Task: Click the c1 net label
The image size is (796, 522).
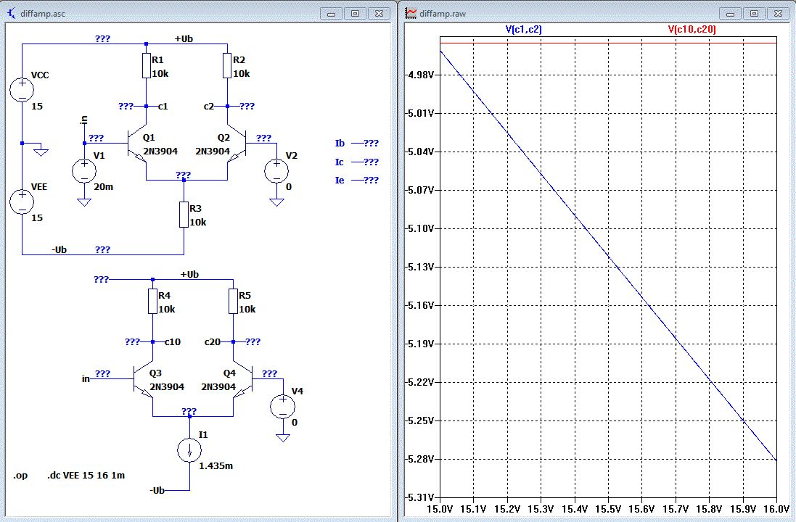Action: coord(163,106)
